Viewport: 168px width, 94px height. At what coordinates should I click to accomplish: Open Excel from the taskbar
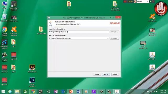(x=48, y=92)
